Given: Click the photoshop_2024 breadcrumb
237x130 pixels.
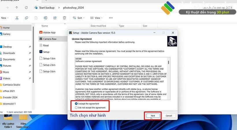Looking at the screenshot, I should coord(73,8).
